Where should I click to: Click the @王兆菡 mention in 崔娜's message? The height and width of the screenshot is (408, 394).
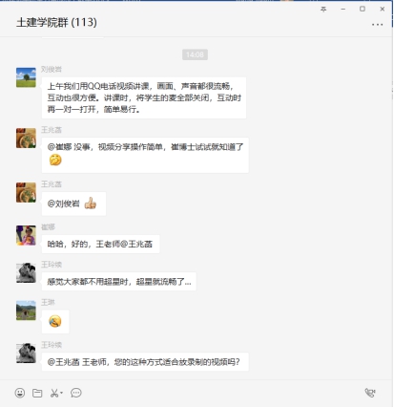click(x=136, y=245)
